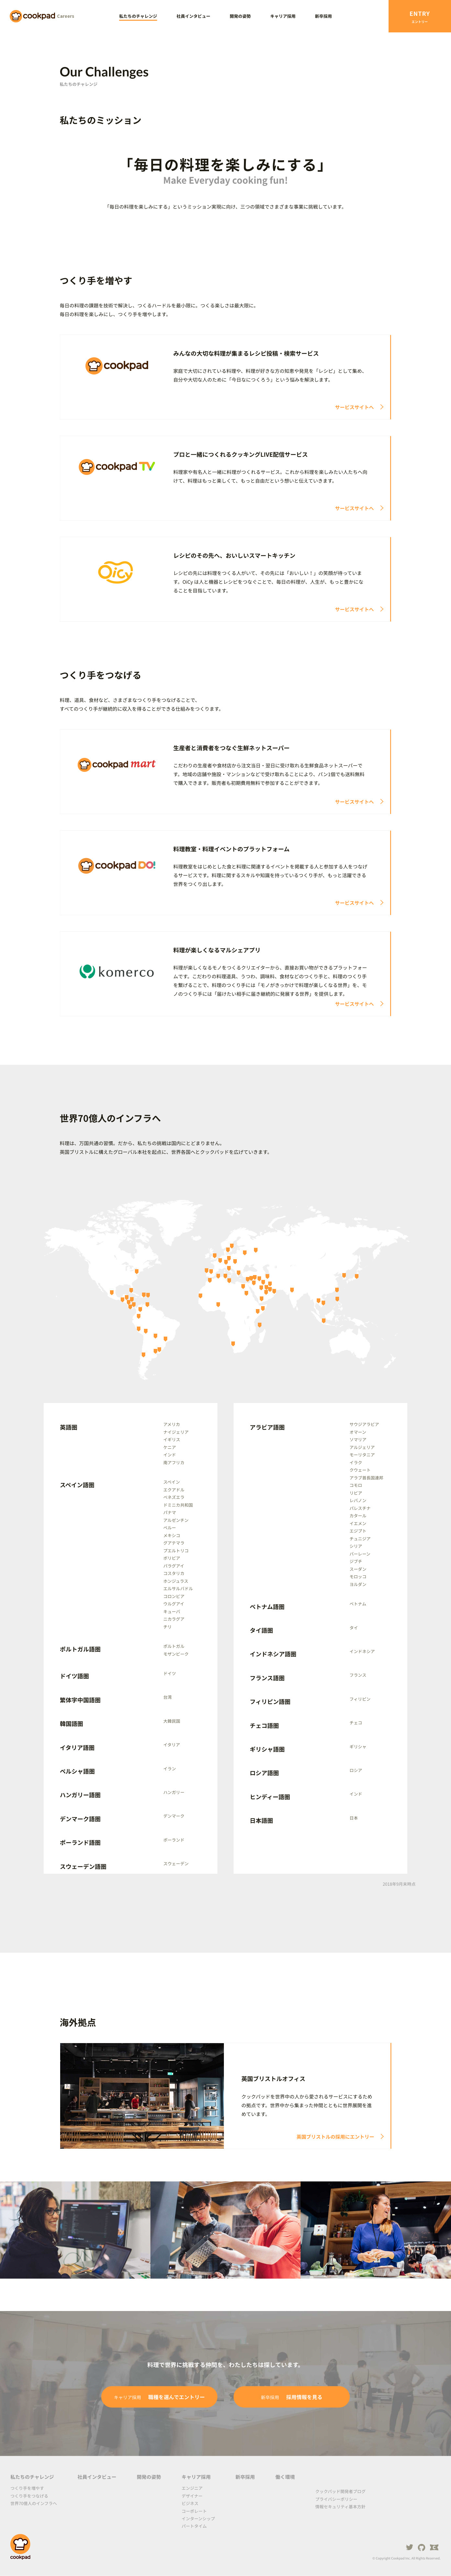Image resolution: width=451 pixels, height=2576 pixels.
Task: Click the arrow beside cookpad card's service site link
Action: [x=381, y=407]
